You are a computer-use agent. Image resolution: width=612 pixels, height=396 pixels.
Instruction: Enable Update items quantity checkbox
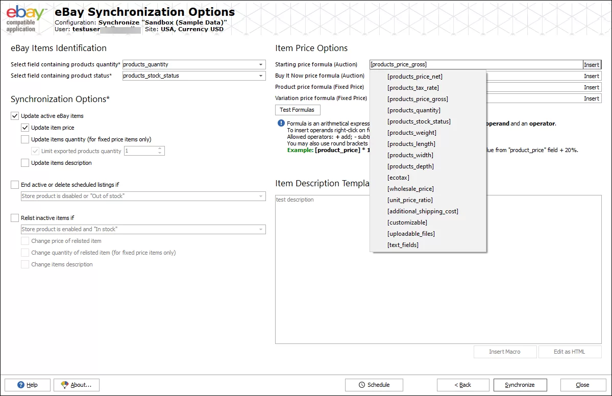coord(25,139)
